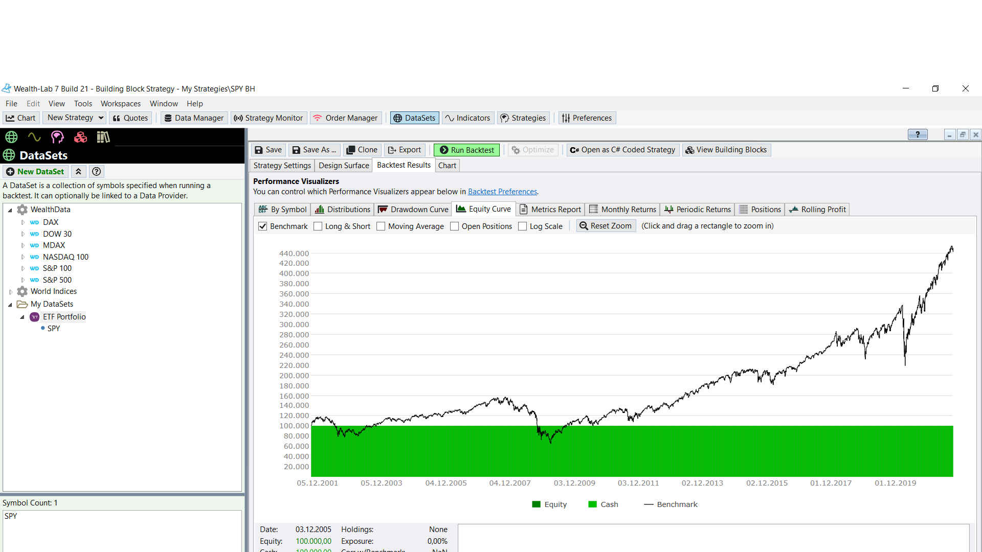Open the Backtest Preferences link

pyautogui.click(x=502, y=192)
